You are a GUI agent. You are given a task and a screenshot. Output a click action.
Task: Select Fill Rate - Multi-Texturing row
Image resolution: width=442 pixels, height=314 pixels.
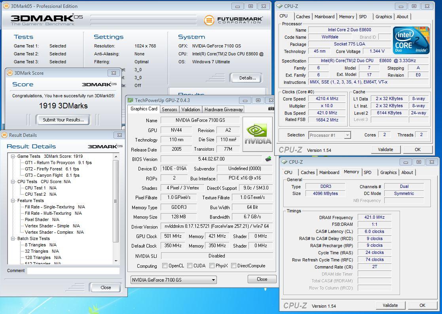(53, 213)
